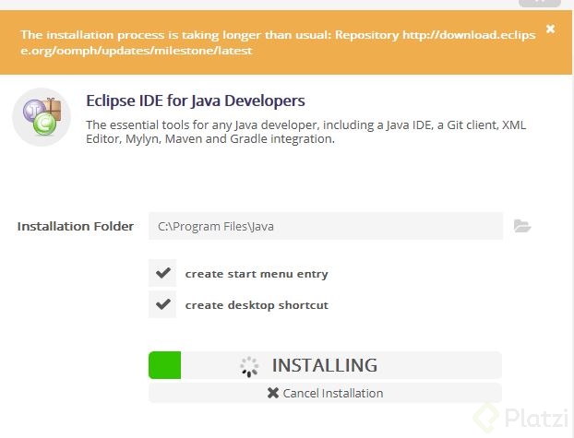Cancel Installation using the text button
Screen dimensions: 574x438
tap(332, 393)
